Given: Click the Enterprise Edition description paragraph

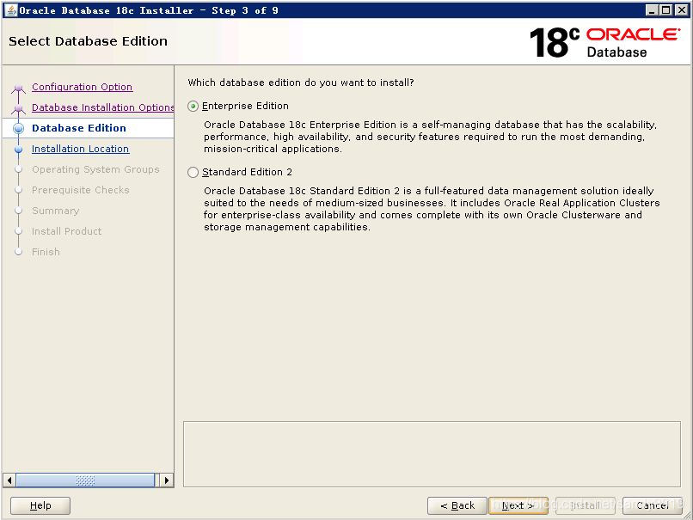Looking at the screenshot, I should (431, 137).
